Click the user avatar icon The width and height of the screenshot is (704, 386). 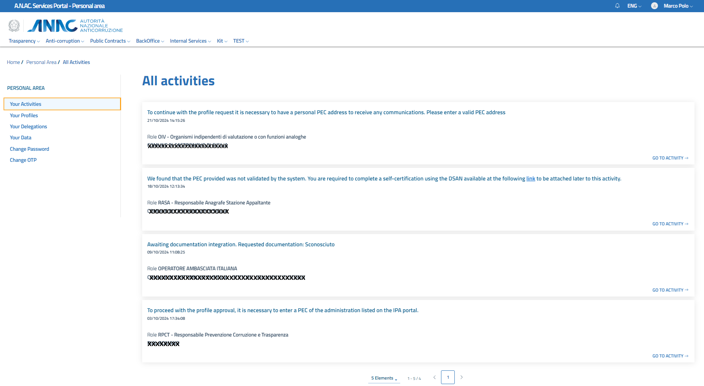654,6
